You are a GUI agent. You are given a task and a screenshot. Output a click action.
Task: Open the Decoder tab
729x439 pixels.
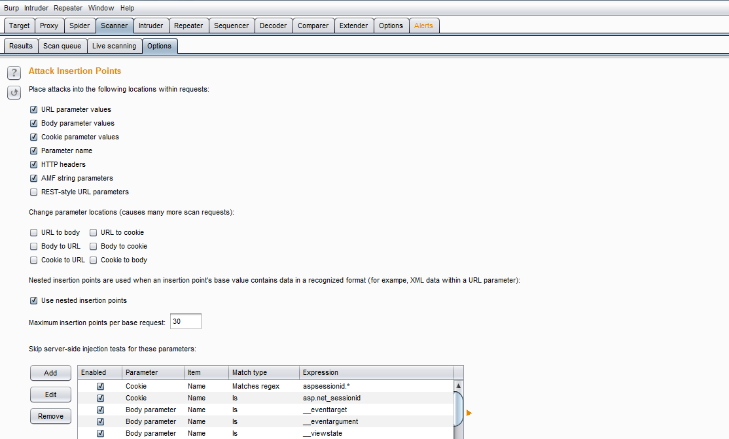(273, 26)
